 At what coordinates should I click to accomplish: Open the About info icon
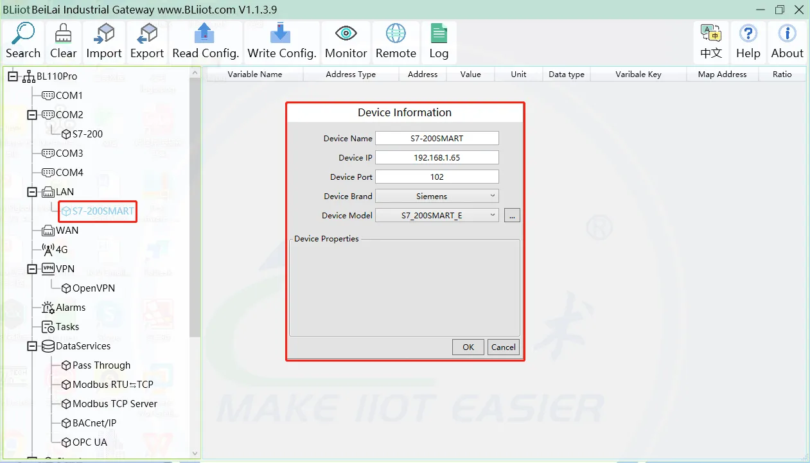pyautogui.click(x=787, y=33)
